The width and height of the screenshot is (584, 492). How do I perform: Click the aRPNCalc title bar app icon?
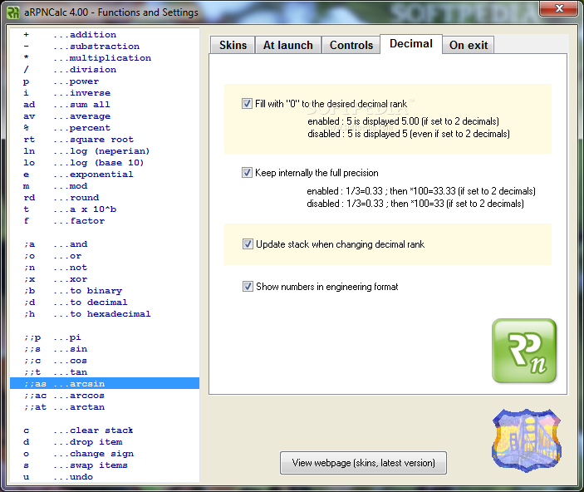[x=13, y=12]
